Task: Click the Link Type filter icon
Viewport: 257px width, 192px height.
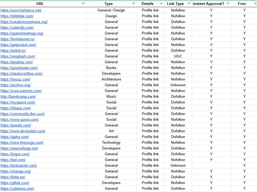Action: tap(189, 4)
